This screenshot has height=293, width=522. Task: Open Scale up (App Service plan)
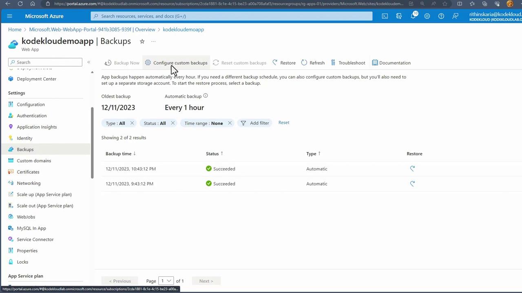[45, 195]
